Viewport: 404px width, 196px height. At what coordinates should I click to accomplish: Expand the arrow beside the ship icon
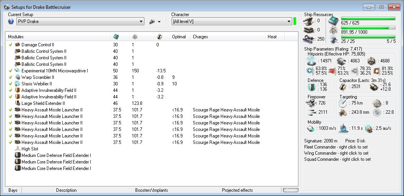coord(159,22)
